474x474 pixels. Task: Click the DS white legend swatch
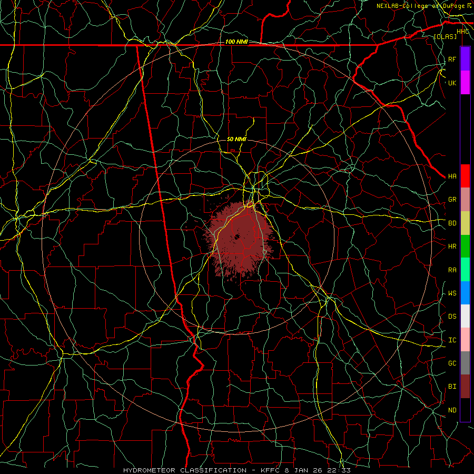(465, 316)
